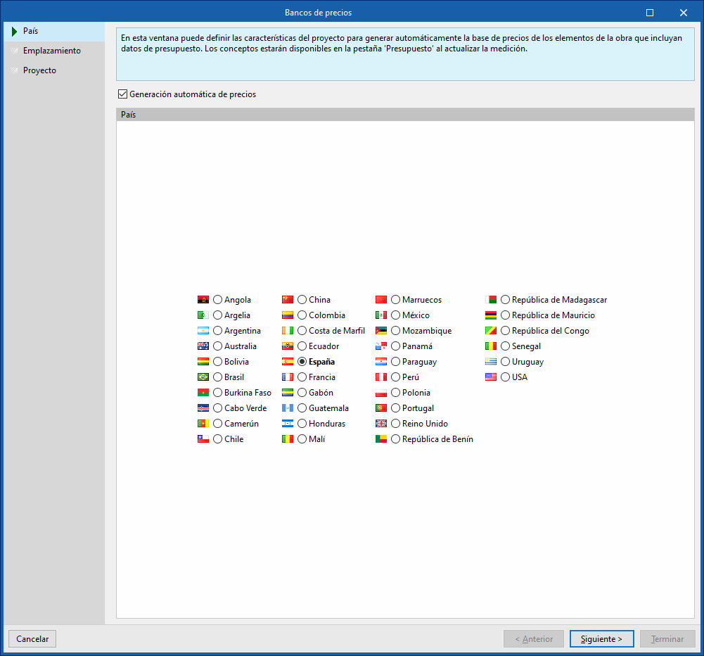
Task: Select the Bolivia radio button
Action: point(218,362)
